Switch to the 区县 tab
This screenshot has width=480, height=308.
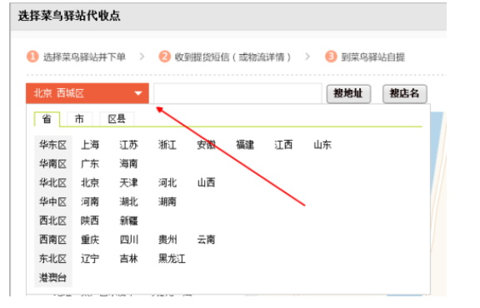click(117, 119)
